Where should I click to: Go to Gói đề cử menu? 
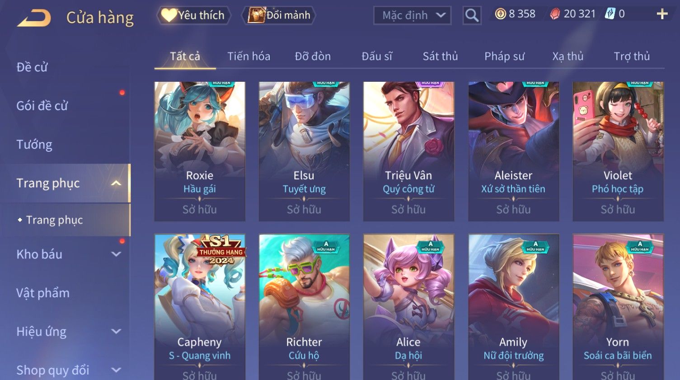pyautogui.click(x=42, y=106)
